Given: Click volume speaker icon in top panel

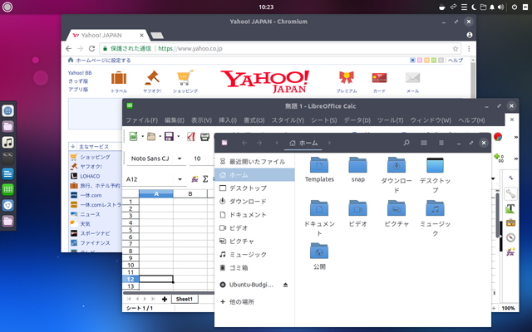Looking at the screenshot, I should [500, 7].
